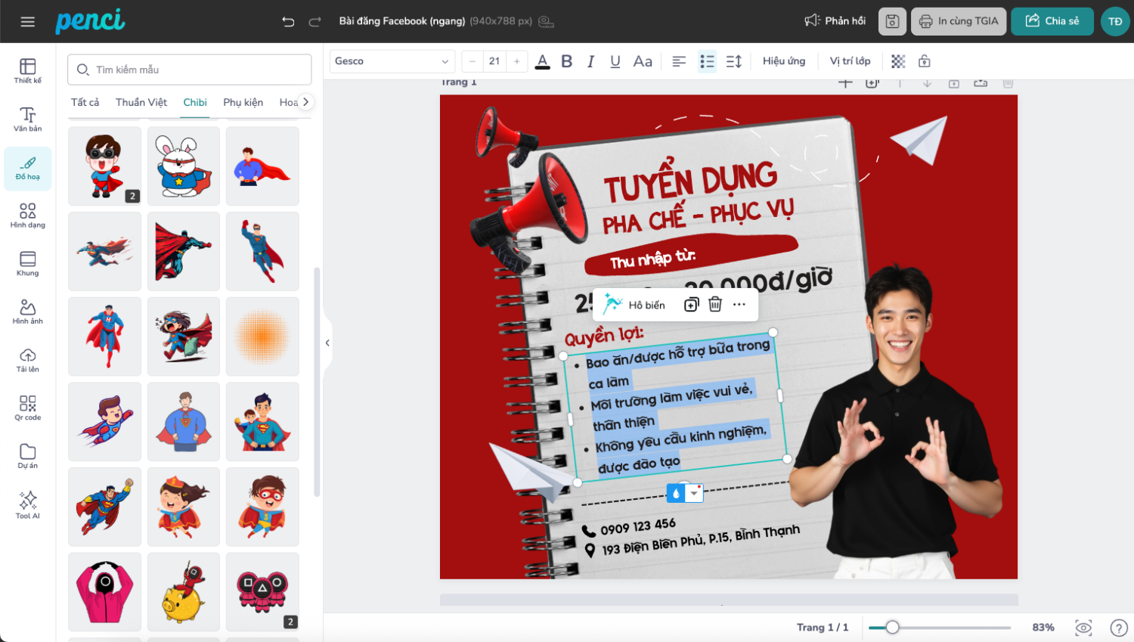Click the transparency checkerboard icon
The width and height of the screenshot is (1134, 642).
898,61
